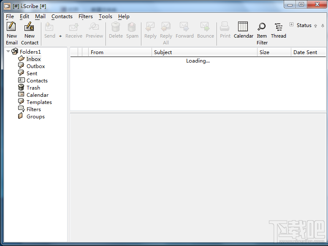Mark message as Spam icon
328x246 pixels.
click(x=132, y=27)
